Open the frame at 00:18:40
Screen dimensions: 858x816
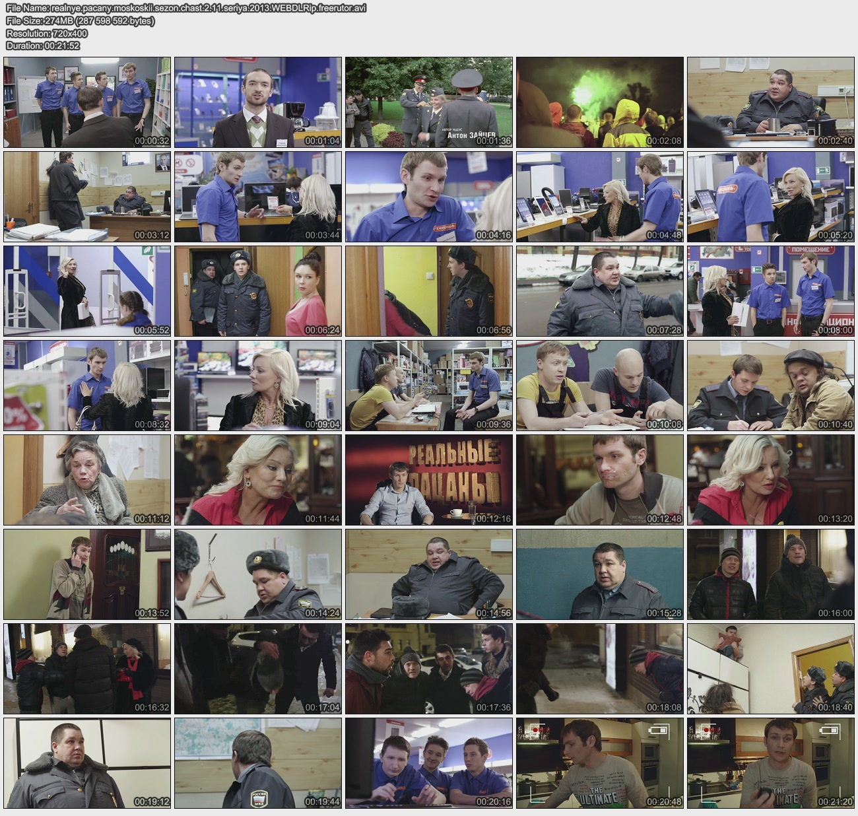coord(770,669)
